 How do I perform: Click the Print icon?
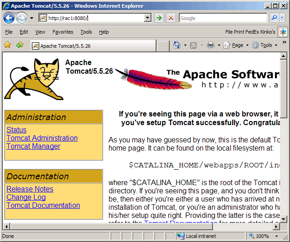pyautogui.click(x=211, y=45)
